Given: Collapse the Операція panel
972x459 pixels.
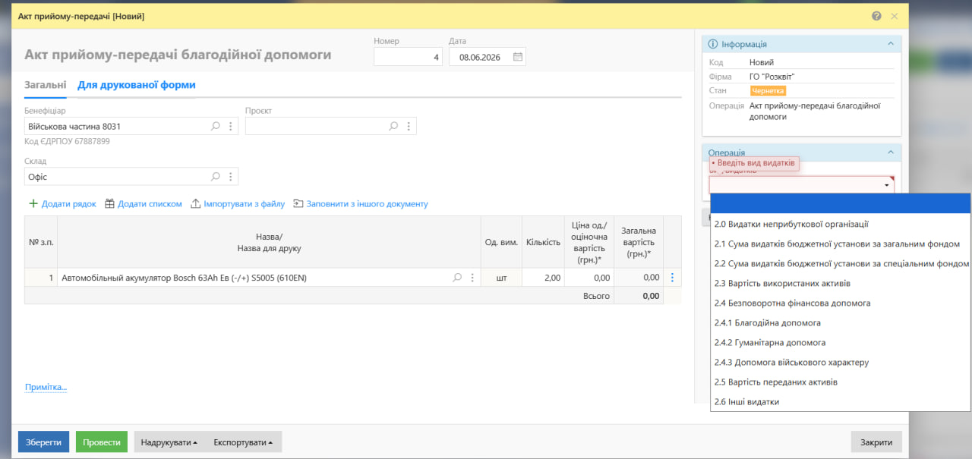Looking at the screenshot, I should [x=891, y=152].
